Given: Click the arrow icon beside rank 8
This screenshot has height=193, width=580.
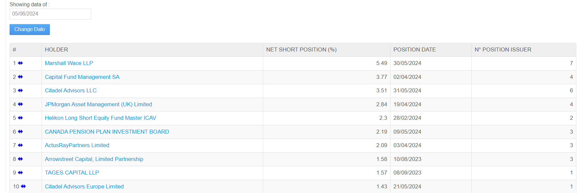Looking at the screenshot, I should click(20, 159).
